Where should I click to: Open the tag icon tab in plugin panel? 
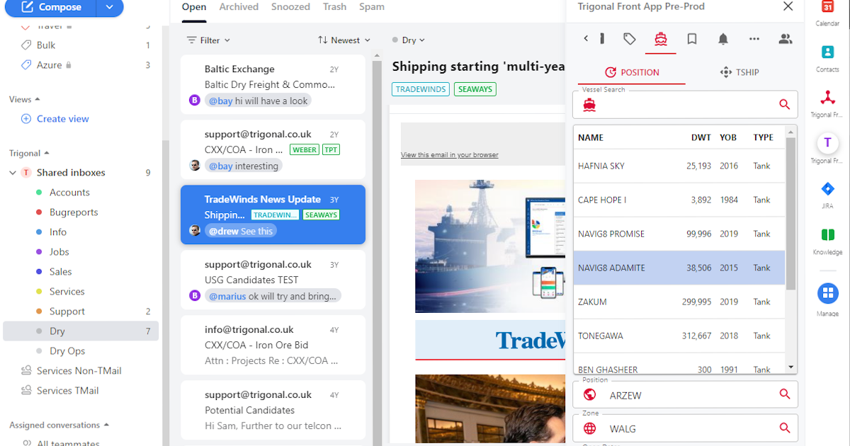click(629, 39)
